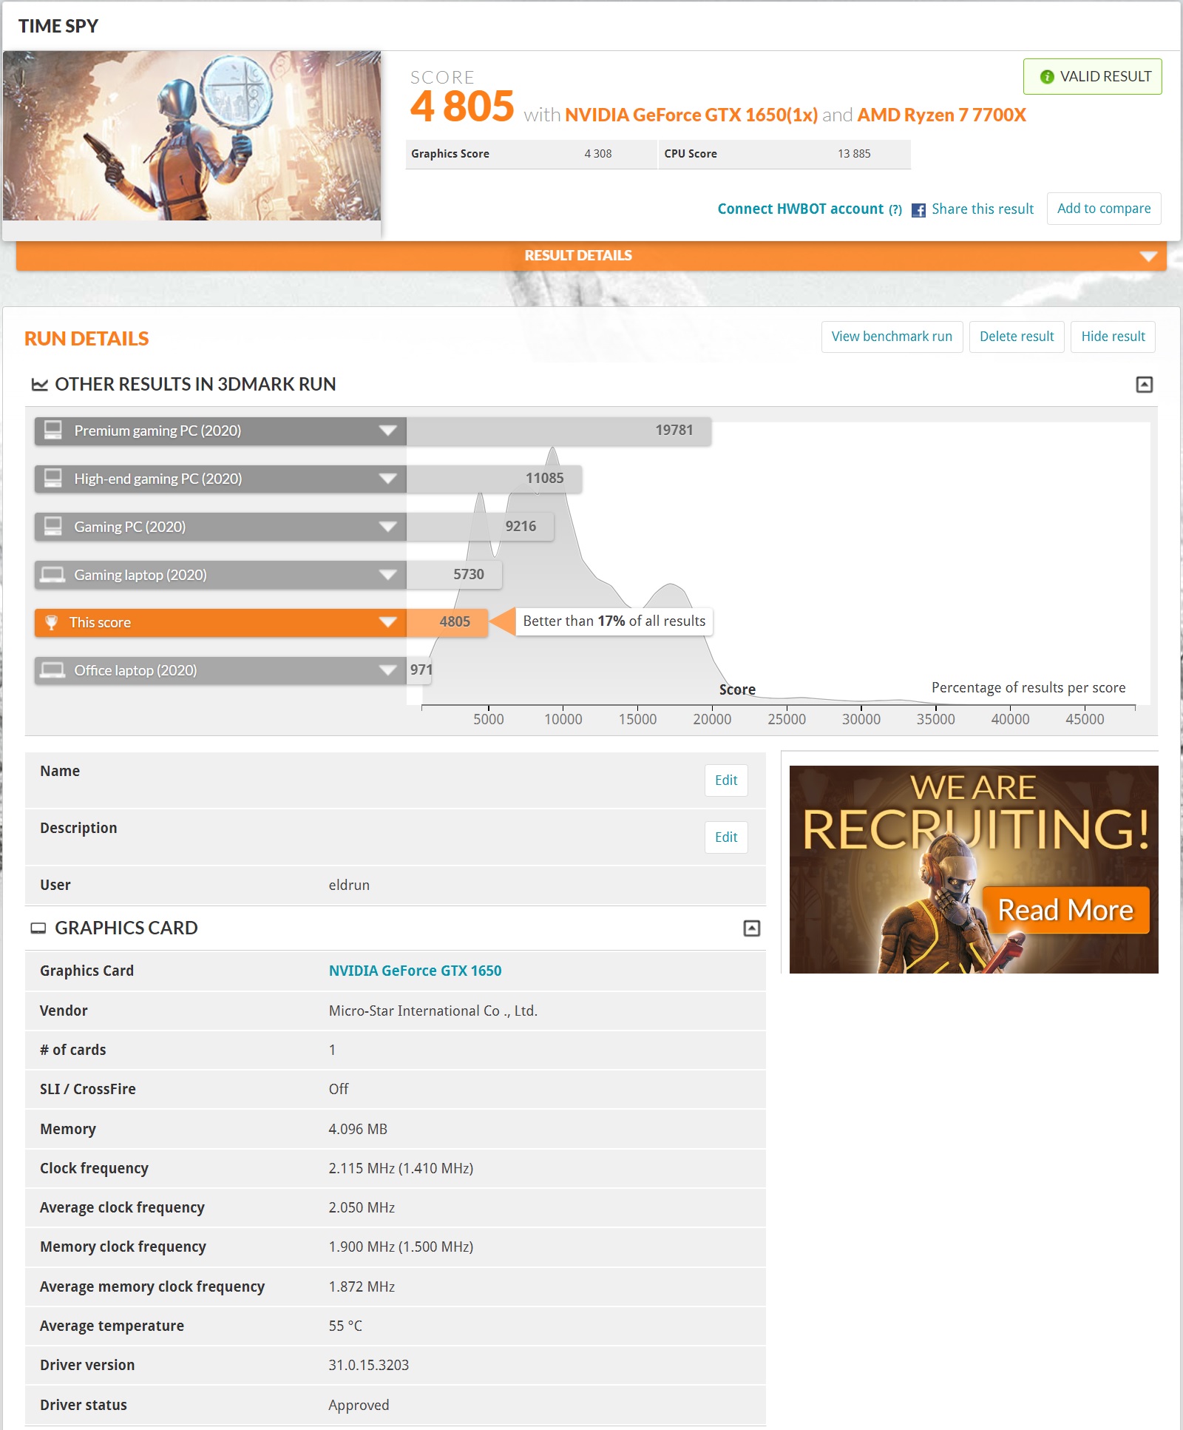
Task: Click the trophy icon on This score
Action: (51, 622)
